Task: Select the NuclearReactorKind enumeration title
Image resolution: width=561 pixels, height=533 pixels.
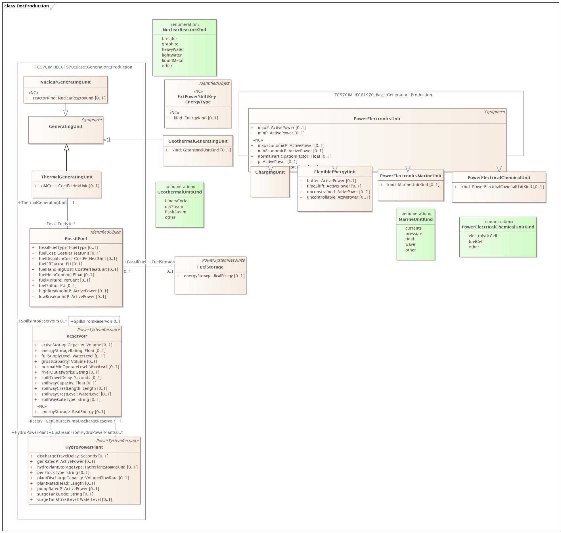Action: click(184, 30)
